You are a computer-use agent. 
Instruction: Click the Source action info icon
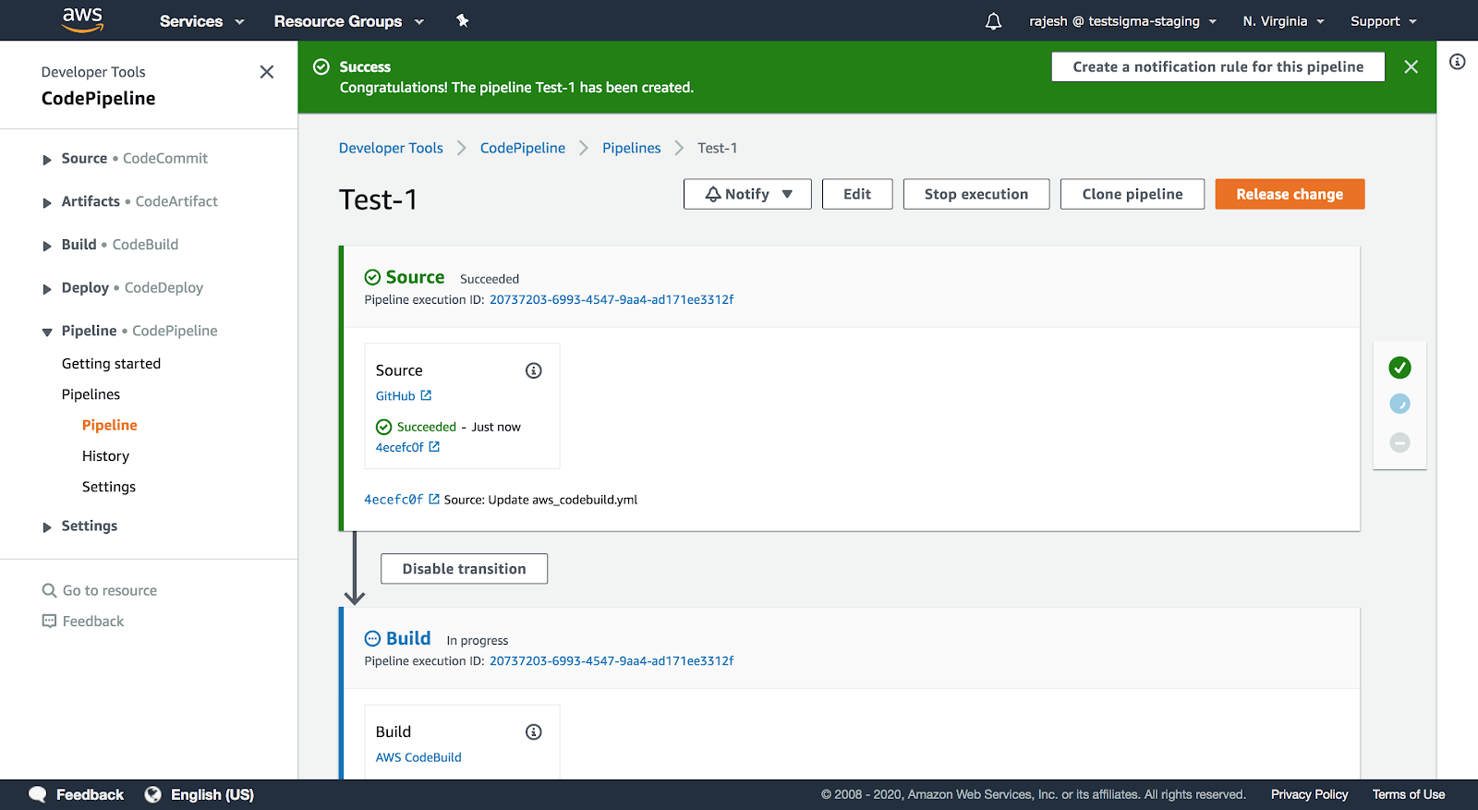(x=534, y=370)
